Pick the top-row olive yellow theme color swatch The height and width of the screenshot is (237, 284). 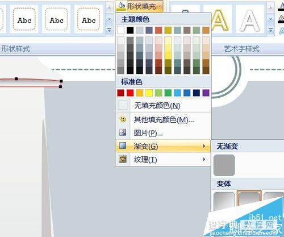click(168, 30)
